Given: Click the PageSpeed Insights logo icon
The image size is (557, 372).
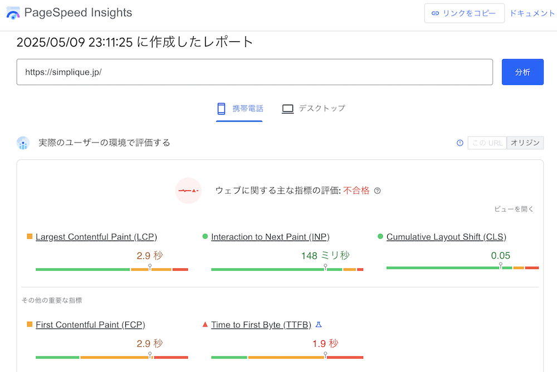Looking at the screenshot, I should pyautogui.click(x=13, y=13).
